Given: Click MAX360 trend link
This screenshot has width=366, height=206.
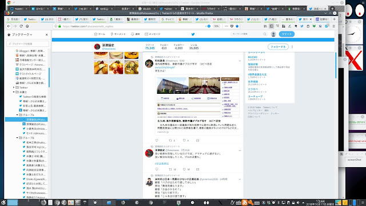Looking at the screenshot, I should (253, 57).
